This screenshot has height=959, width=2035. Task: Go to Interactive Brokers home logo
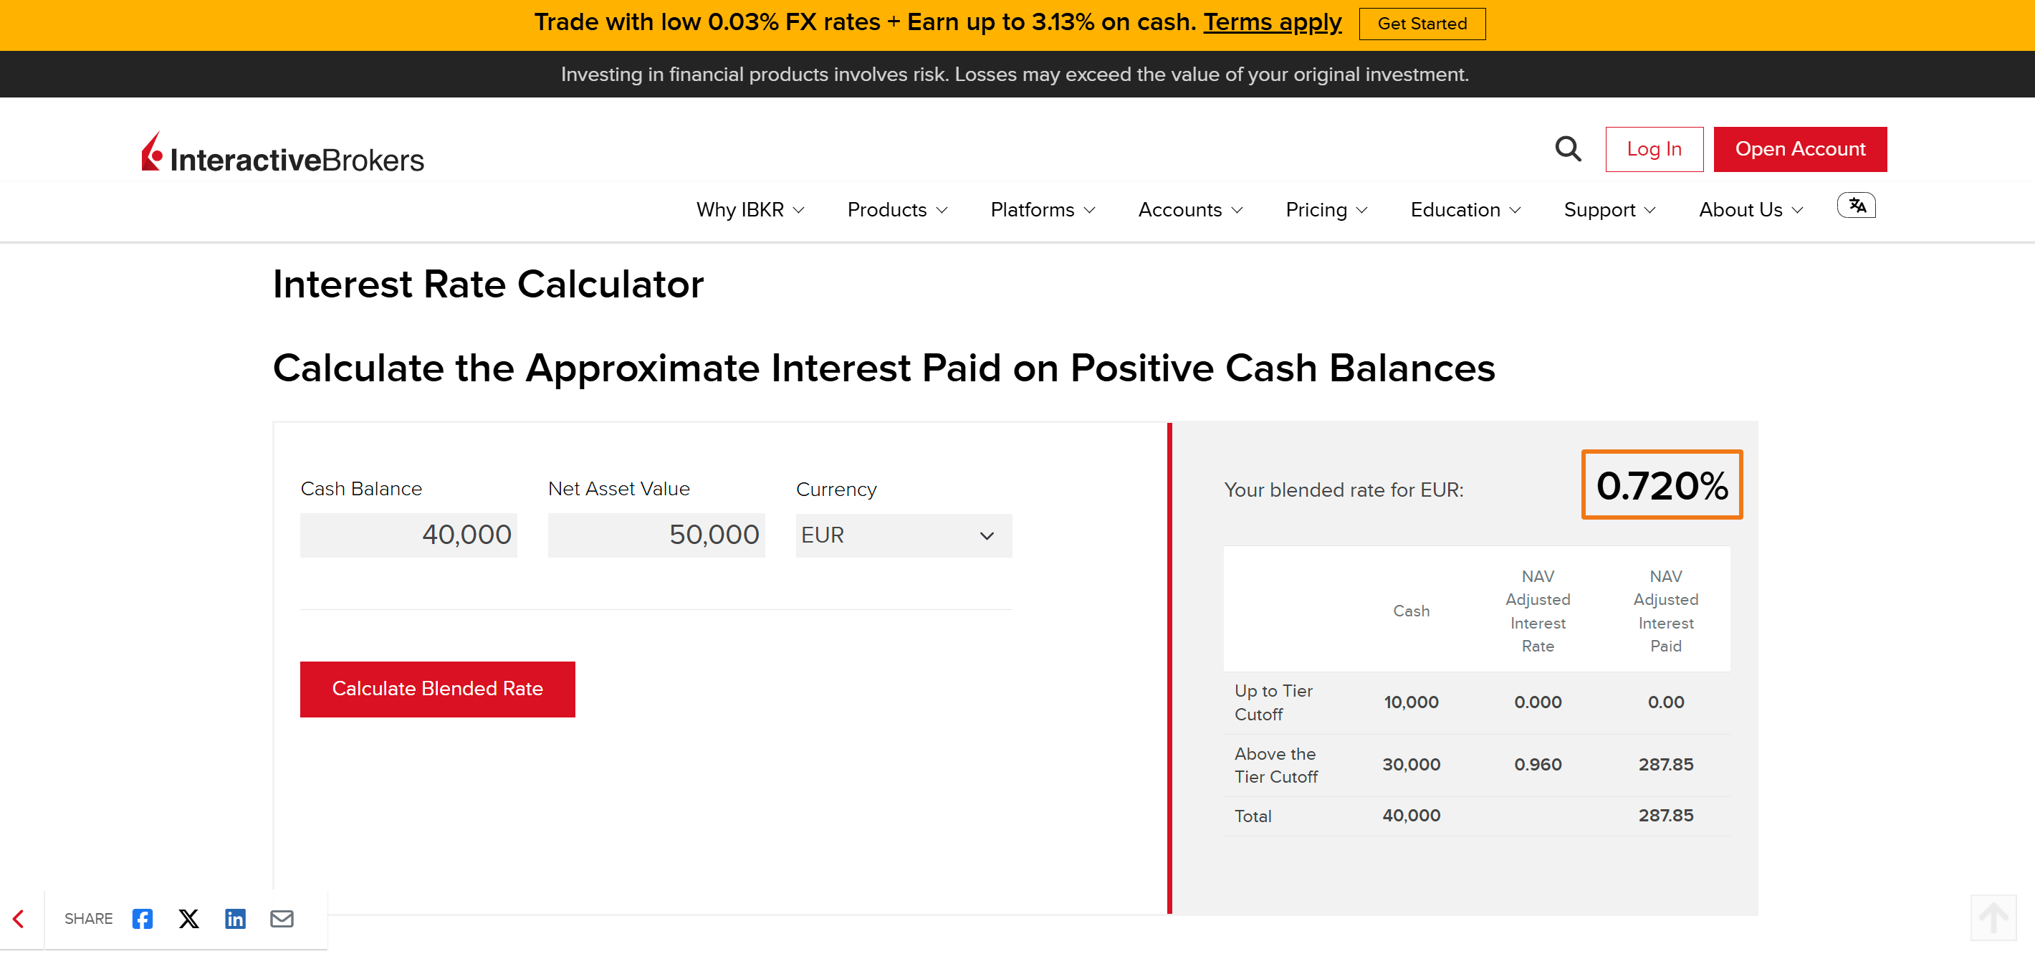(x=283, y=153)
